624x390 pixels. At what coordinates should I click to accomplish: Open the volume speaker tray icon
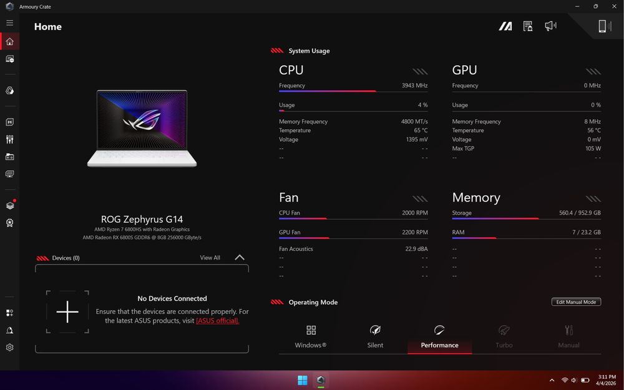click(x=574, y=380)
